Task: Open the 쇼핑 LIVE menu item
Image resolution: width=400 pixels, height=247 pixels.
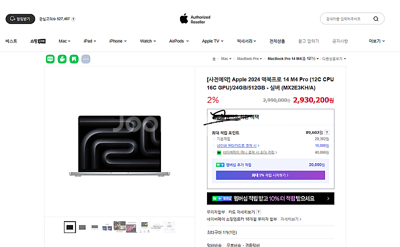Action: (x=38, y=41)
